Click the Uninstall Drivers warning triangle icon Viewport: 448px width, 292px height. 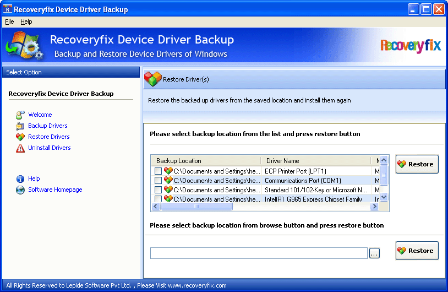pyautogui.click(x=20, y=148)
